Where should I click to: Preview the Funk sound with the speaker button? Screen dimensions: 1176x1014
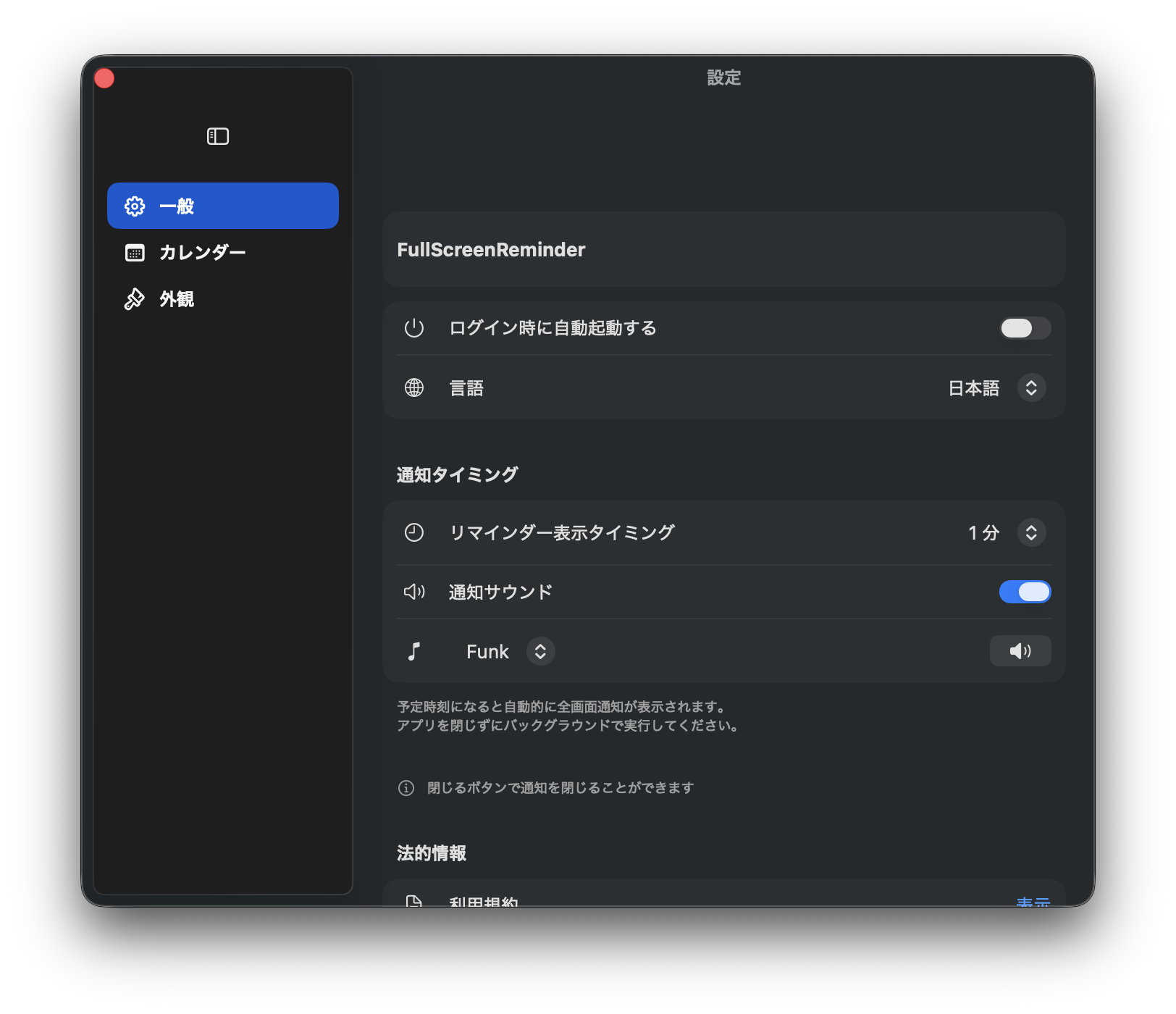pos(1020,650)
